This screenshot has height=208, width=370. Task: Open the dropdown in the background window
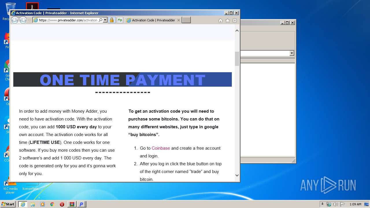click(292, 53)
